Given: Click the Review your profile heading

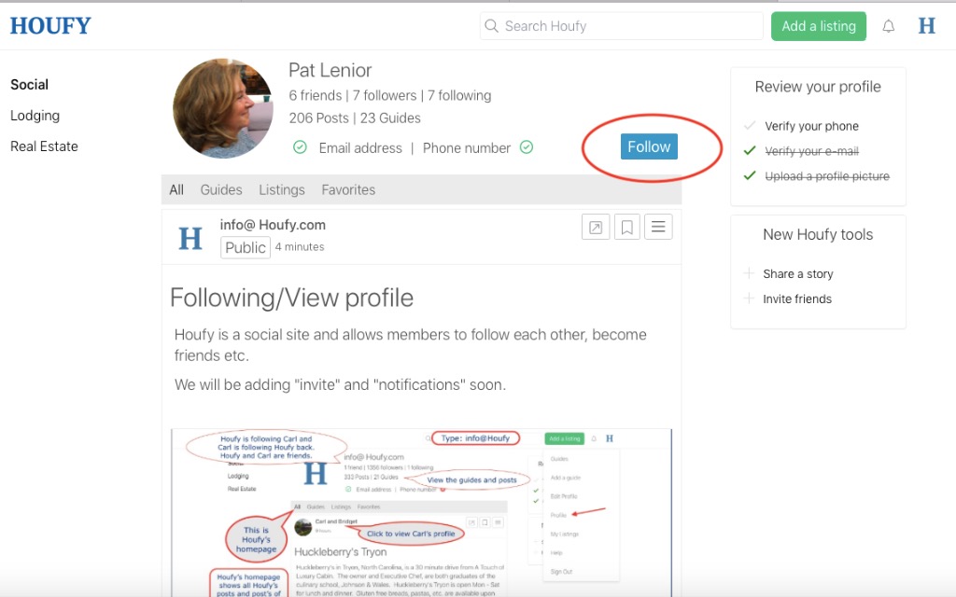Looking at the screenshot, I should point(818,87).
